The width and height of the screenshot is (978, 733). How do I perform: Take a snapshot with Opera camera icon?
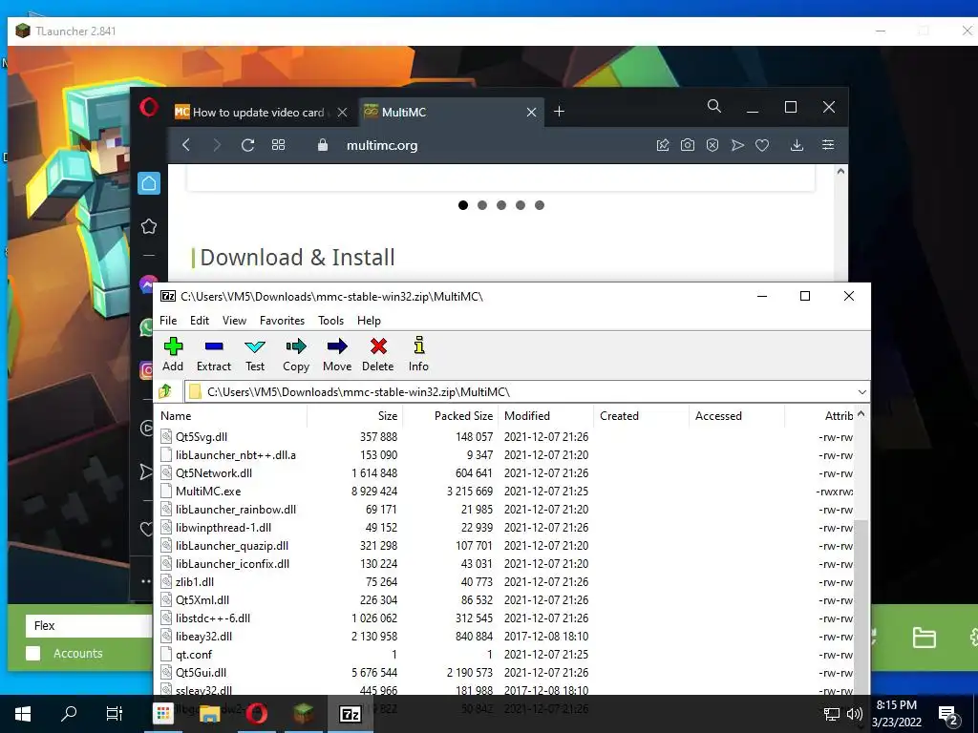click(688, 145)
